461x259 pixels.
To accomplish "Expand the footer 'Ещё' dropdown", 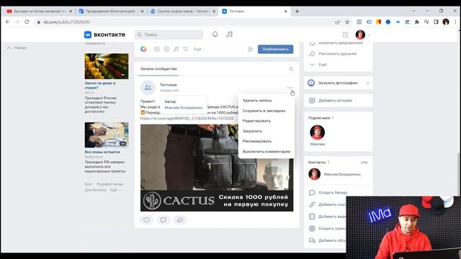I will click(115, 190).
